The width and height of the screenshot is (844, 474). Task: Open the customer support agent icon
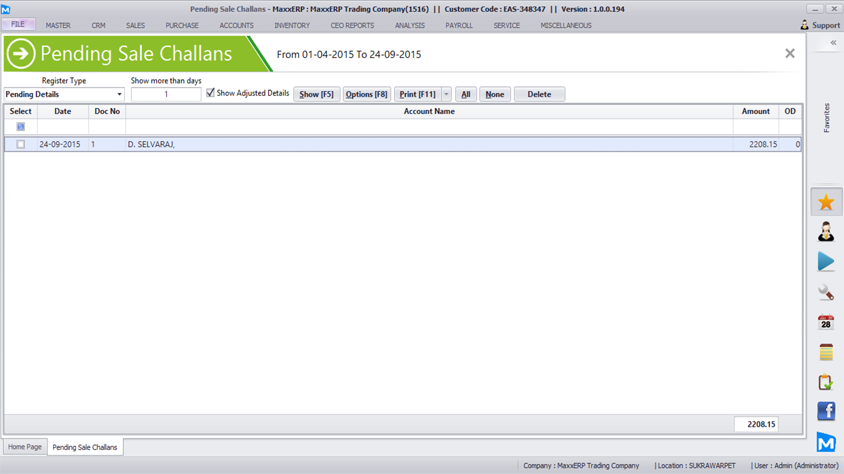pos(826,232)
